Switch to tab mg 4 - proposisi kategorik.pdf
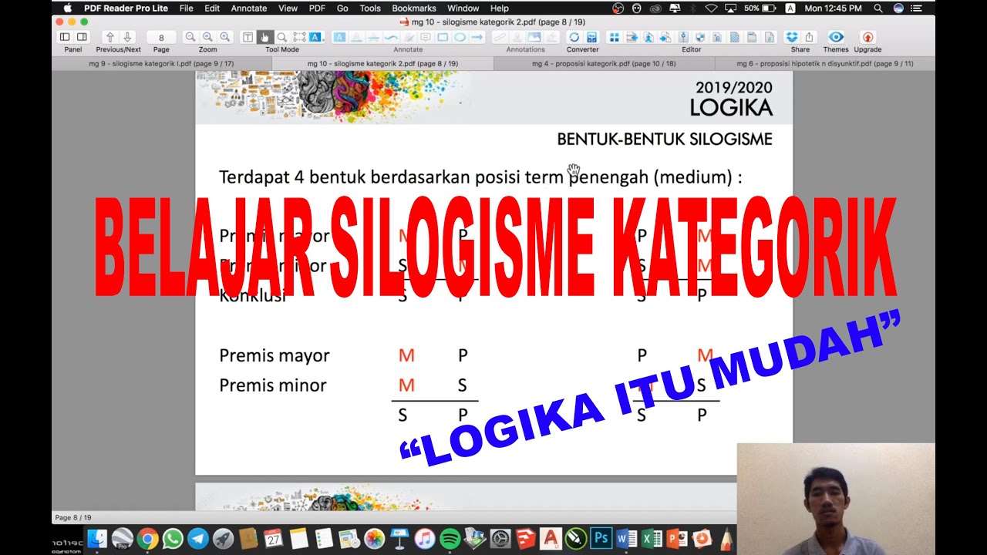987x555 pixels. point(604,64)
